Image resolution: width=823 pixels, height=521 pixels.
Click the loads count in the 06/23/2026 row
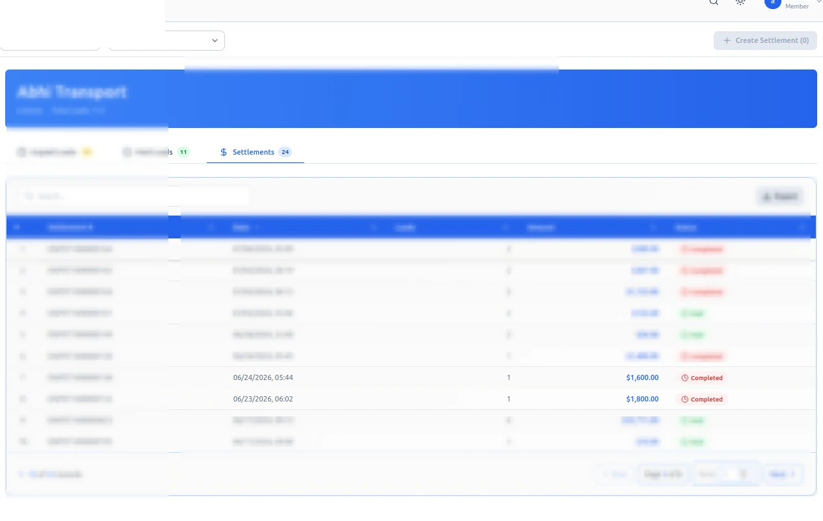(x=509, y=399)
